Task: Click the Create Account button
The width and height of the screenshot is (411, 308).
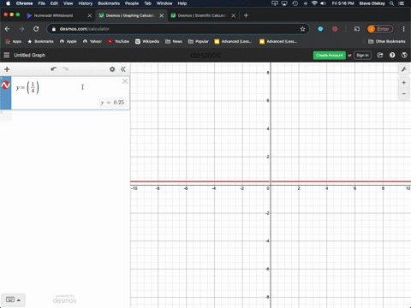Action: pos(330,55)
